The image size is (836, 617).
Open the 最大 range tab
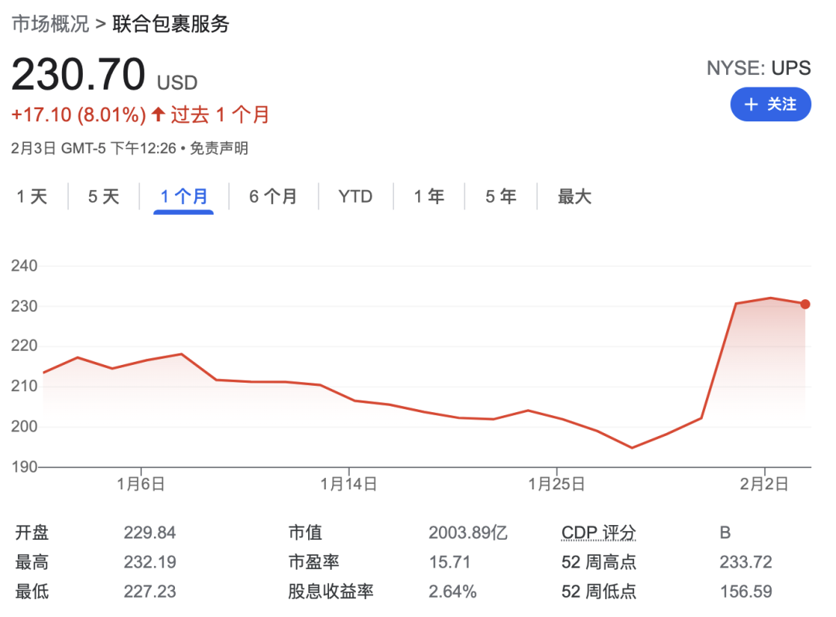pos(574,196)
